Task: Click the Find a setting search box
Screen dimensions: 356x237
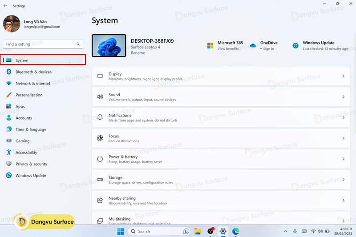Action: point(40,44)
